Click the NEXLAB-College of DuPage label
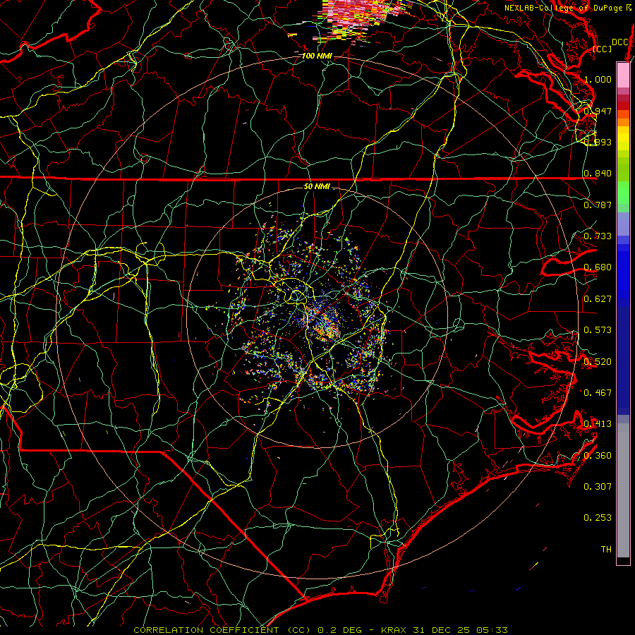This screenshot has height=635, width=635. coord(567,8)
